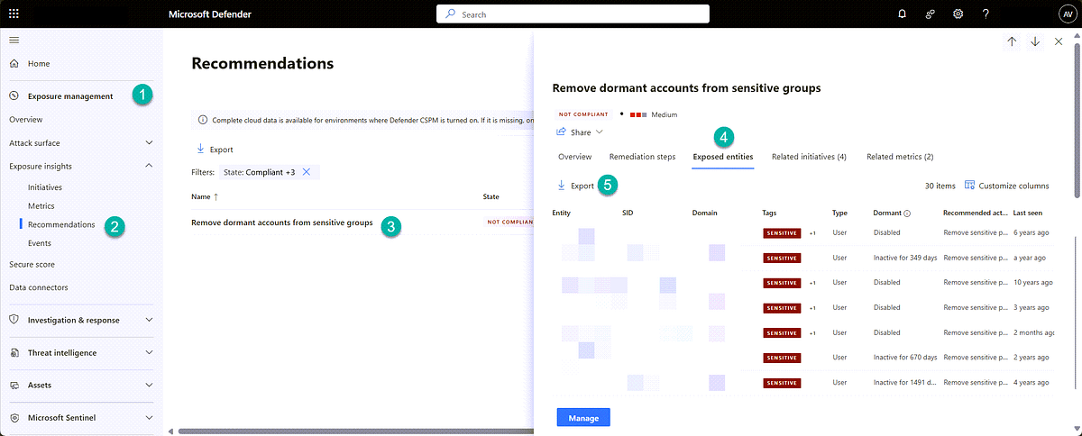Expand Threat intelligence menu
This screenshot has width=1082, height=436.
[x=149, y=352]
